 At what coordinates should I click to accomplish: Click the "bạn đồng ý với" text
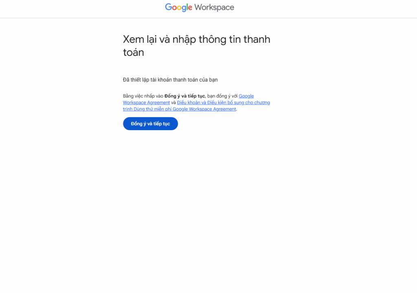[x=222, y=96]
